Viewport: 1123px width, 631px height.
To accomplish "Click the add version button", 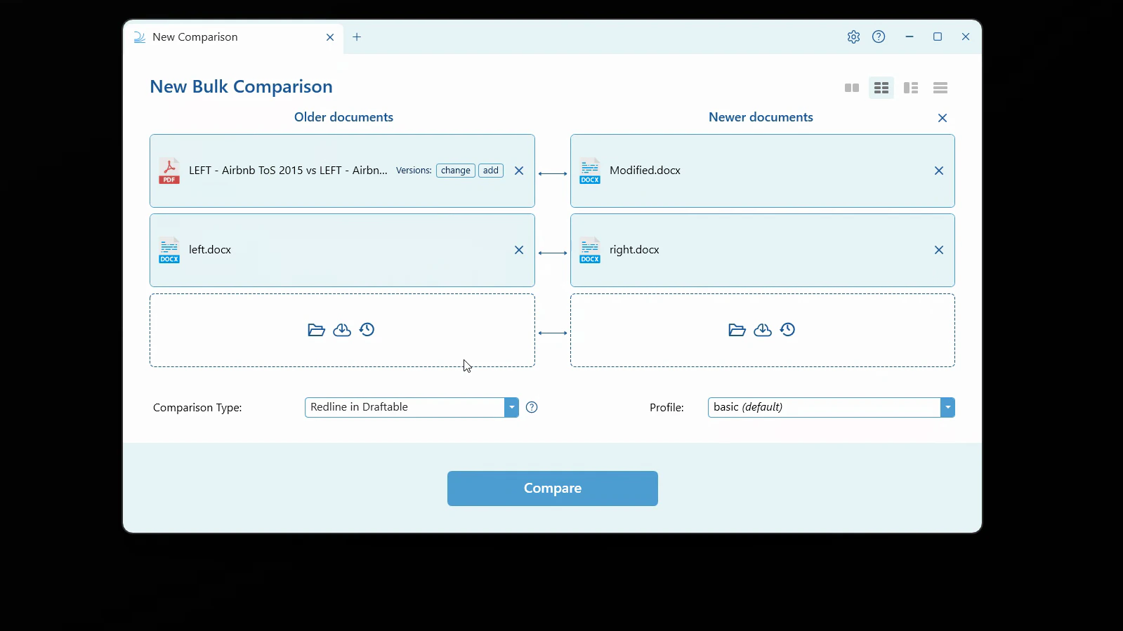I will point(491,171).
